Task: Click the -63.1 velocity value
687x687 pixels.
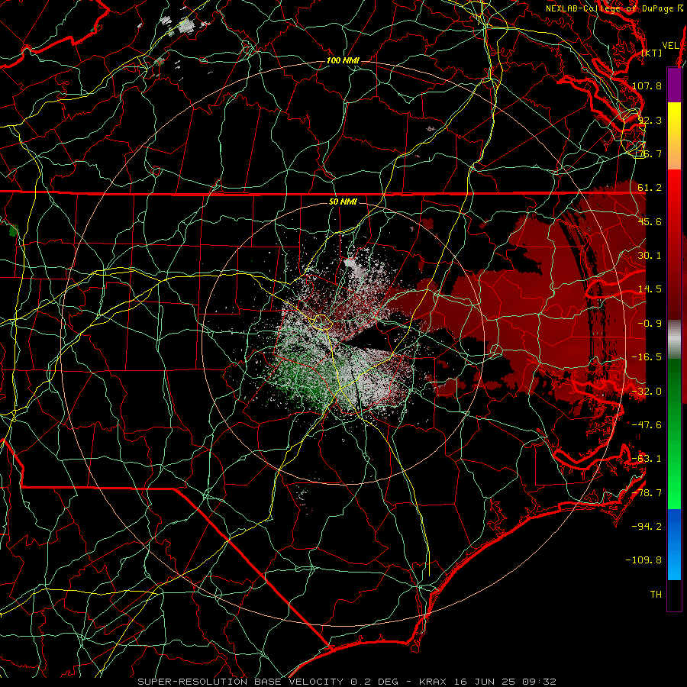Action: tap(647, 459)
